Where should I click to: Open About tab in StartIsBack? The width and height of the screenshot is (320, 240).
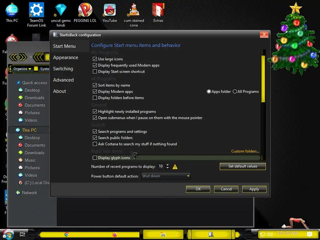(x=59, y=91)
